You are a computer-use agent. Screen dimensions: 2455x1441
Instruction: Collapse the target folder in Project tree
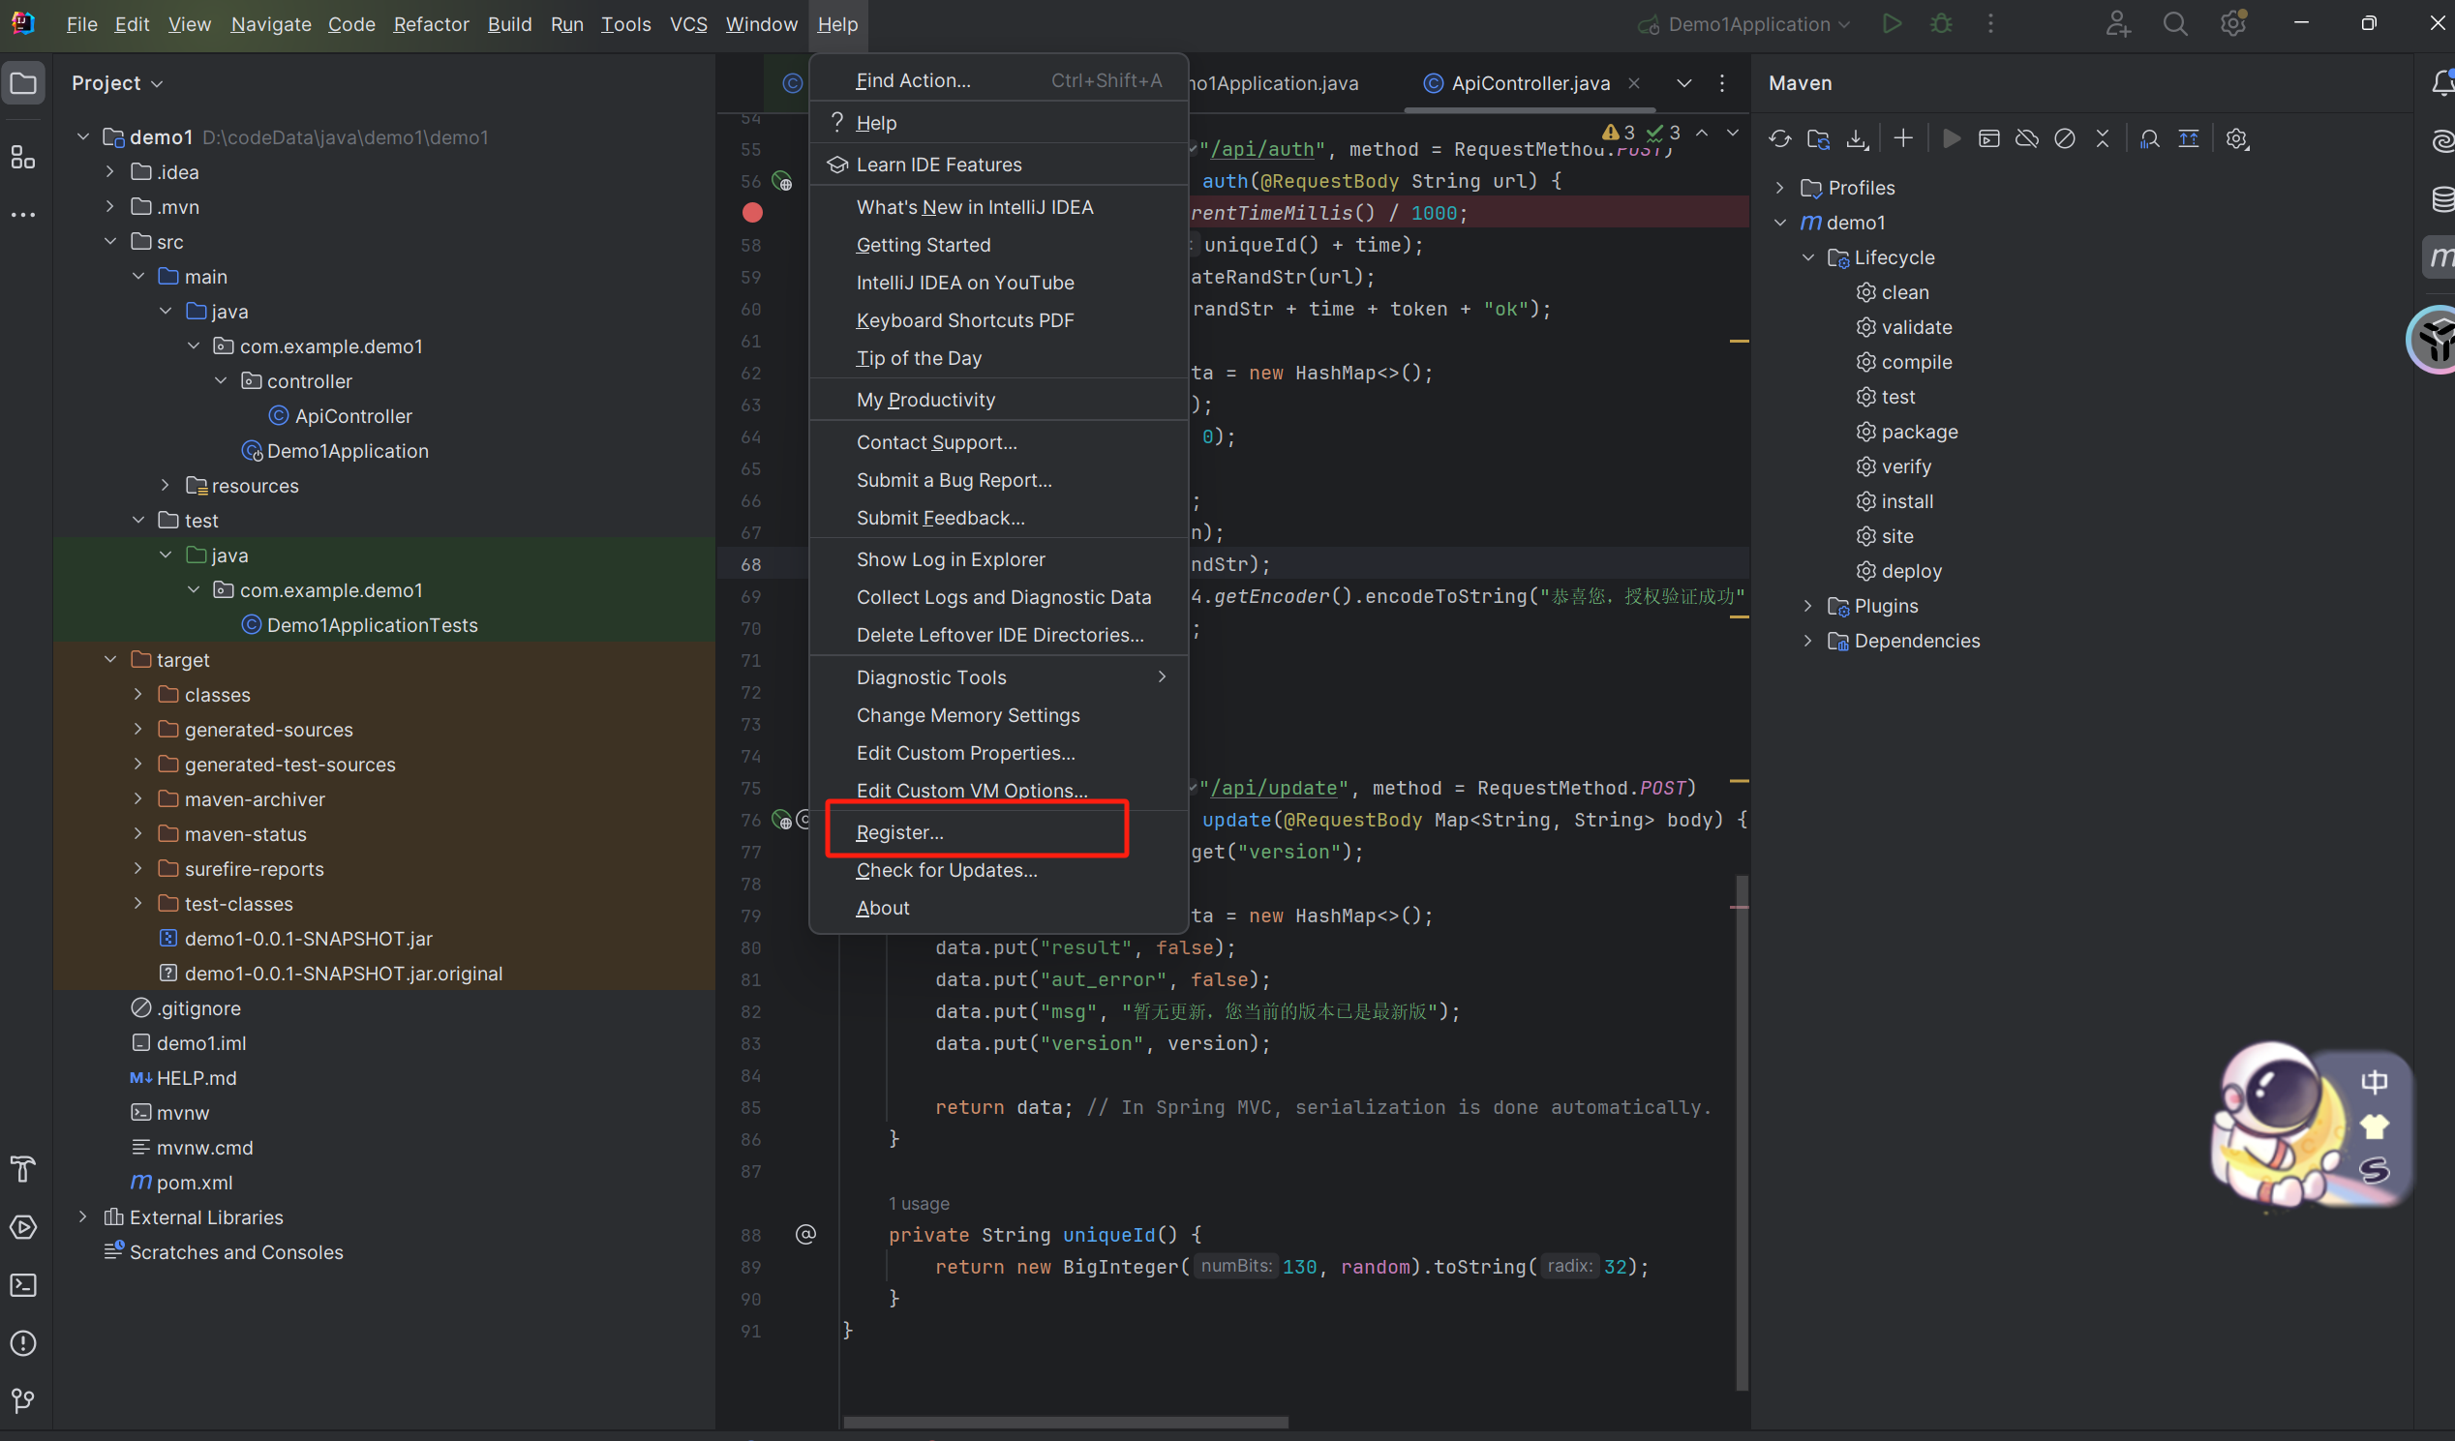coord(110,660)
